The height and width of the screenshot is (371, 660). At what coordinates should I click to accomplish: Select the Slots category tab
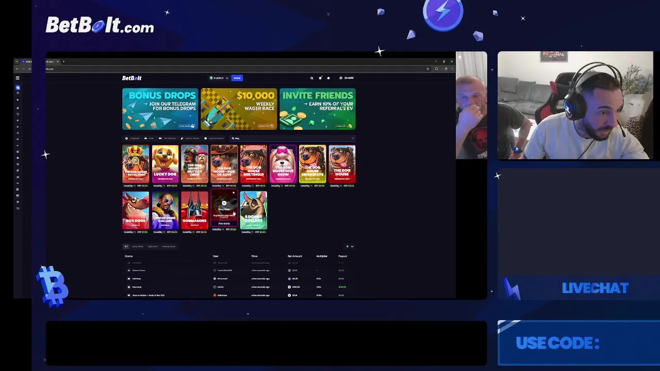(x=149, y=138)
